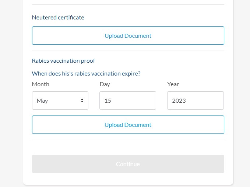Click the Day field label
The height and width of the screenshot is (187, 250).
pyautogui.click(x=105, y=84)
